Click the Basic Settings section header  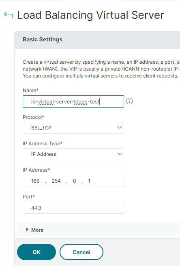43,39
